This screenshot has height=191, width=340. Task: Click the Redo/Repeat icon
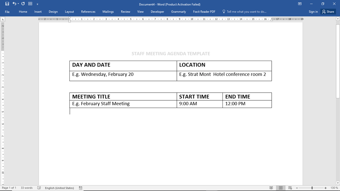[x=23, y=4]
